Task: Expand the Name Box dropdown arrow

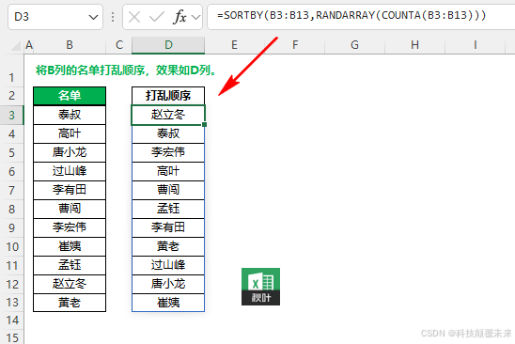Action: [94, 17]
